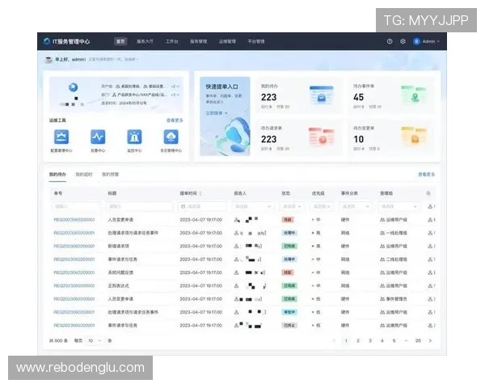Open the 报告人 filter dropdown
The width and height of the screenshot is (485, 388).
tap(253, 206)
